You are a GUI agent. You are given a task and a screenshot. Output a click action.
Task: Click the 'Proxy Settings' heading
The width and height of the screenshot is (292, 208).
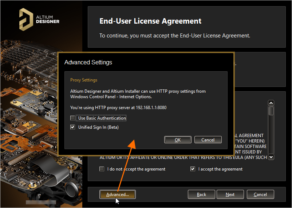click(84, 80)
